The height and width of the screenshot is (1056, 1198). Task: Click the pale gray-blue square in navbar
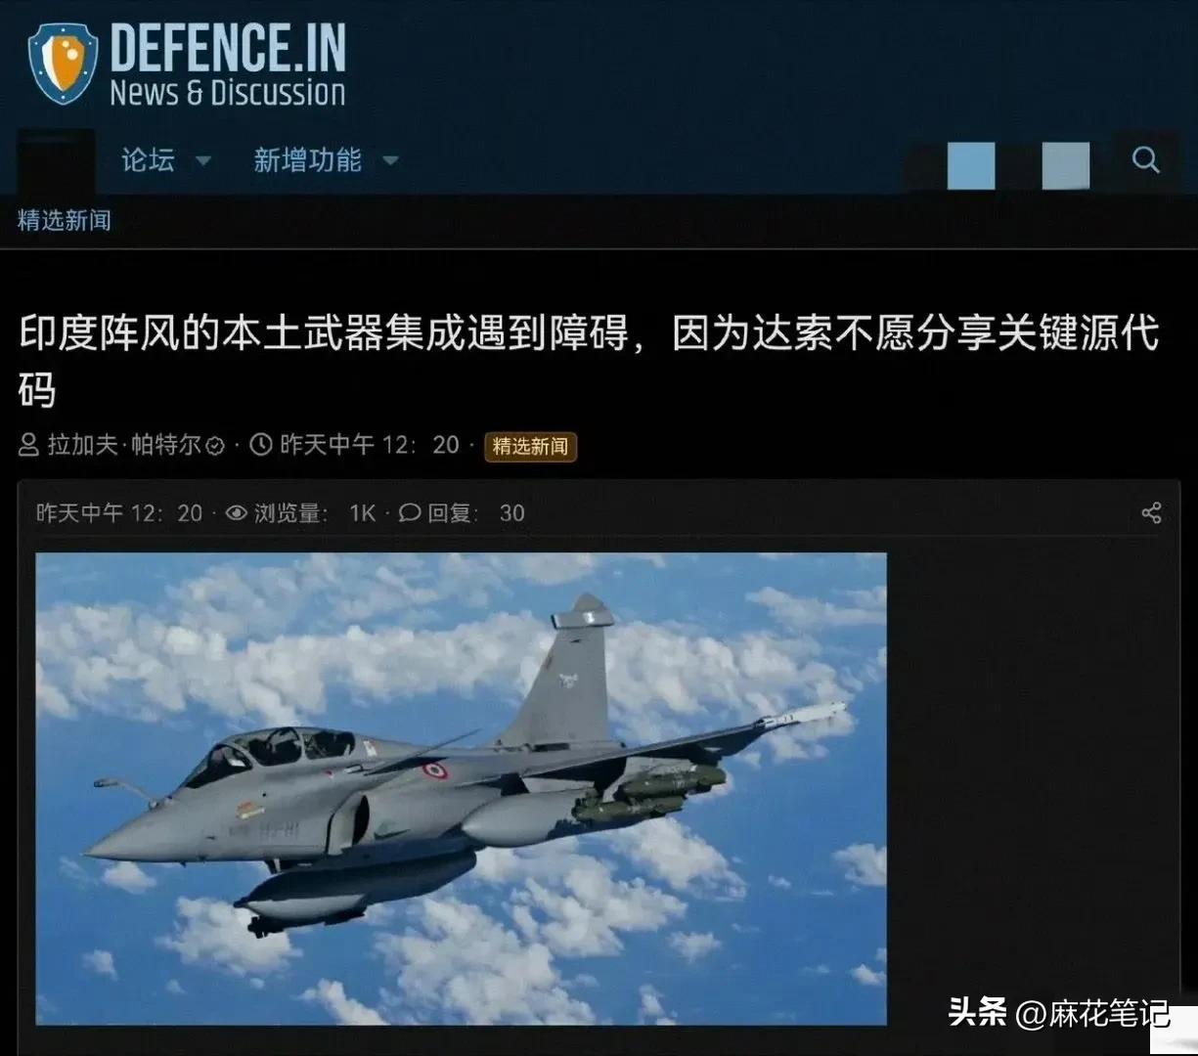coord(1066,166)
